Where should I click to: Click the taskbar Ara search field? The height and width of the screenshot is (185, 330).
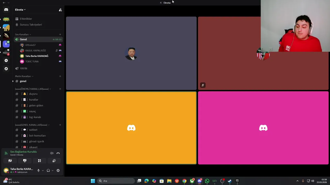coord(116,181)
